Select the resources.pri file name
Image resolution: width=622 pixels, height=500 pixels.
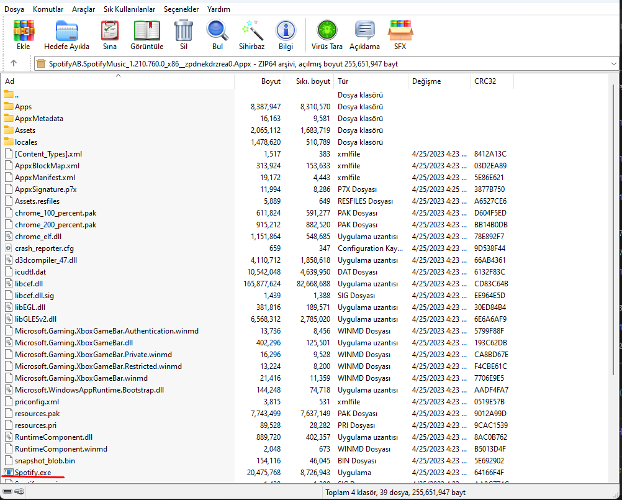click(x=36, y=425)
